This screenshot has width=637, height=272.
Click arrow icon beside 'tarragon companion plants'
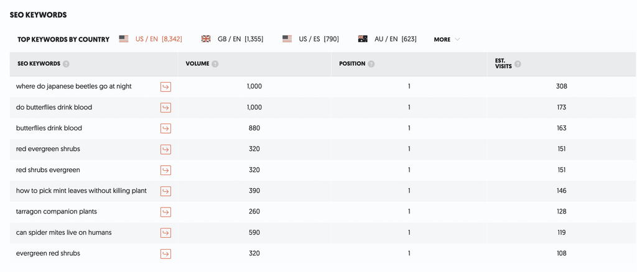[165, 212]
